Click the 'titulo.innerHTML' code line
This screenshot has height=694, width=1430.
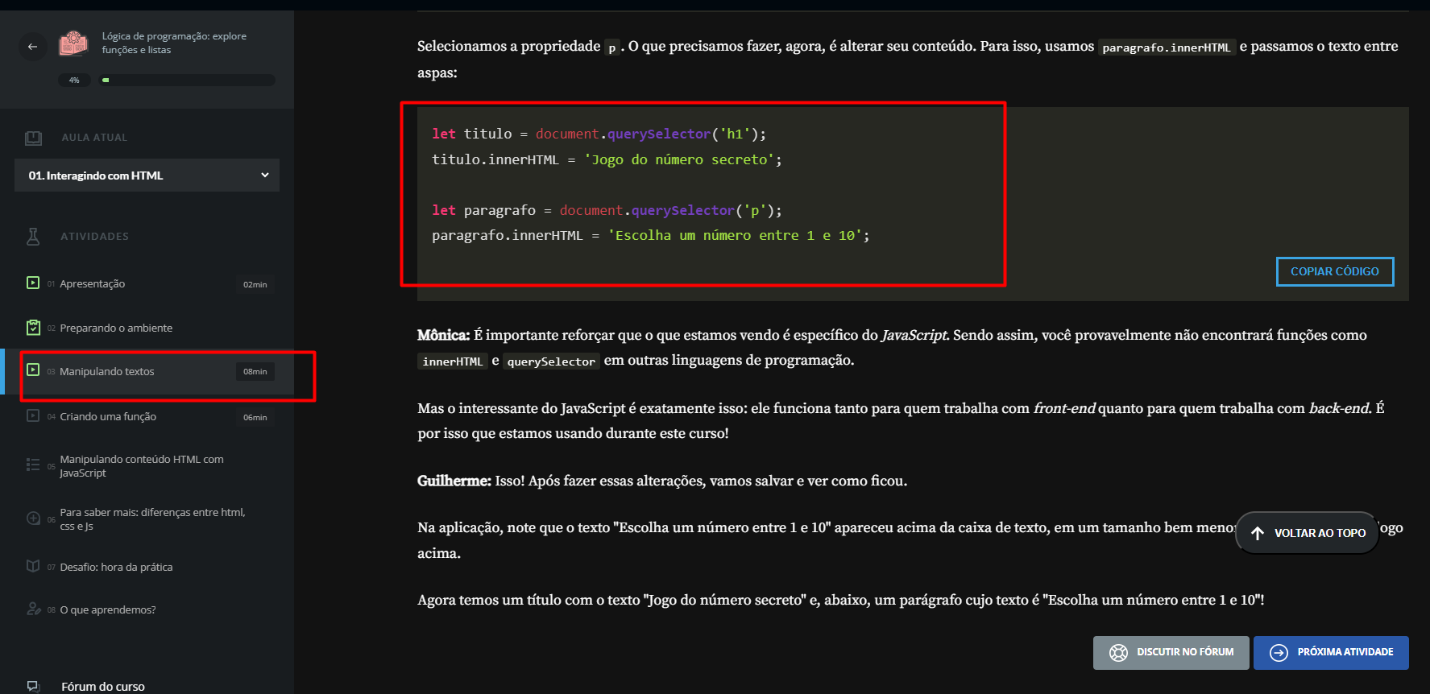[x=607, y=159]
